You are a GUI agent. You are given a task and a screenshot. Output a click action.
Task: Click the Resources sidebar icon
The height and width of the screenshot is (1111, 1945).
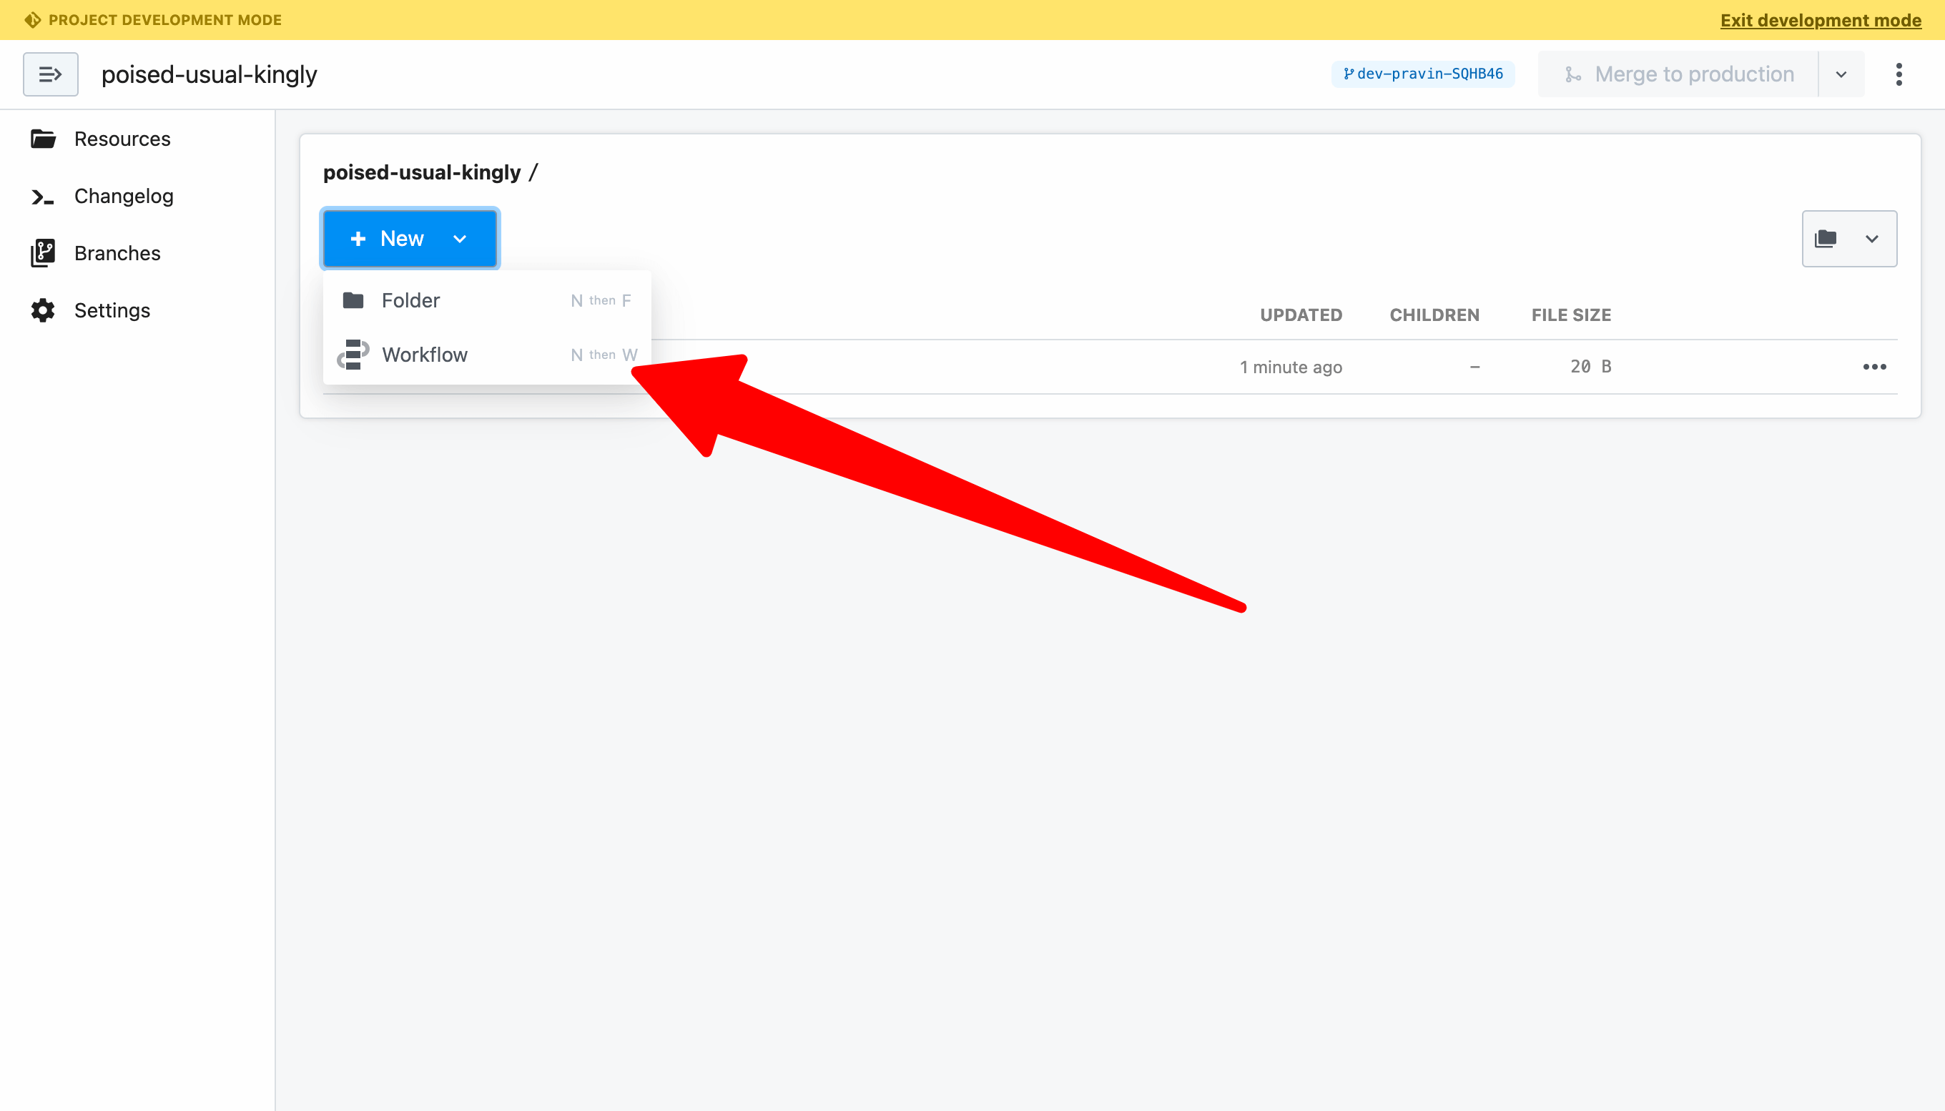pos(46,139)
